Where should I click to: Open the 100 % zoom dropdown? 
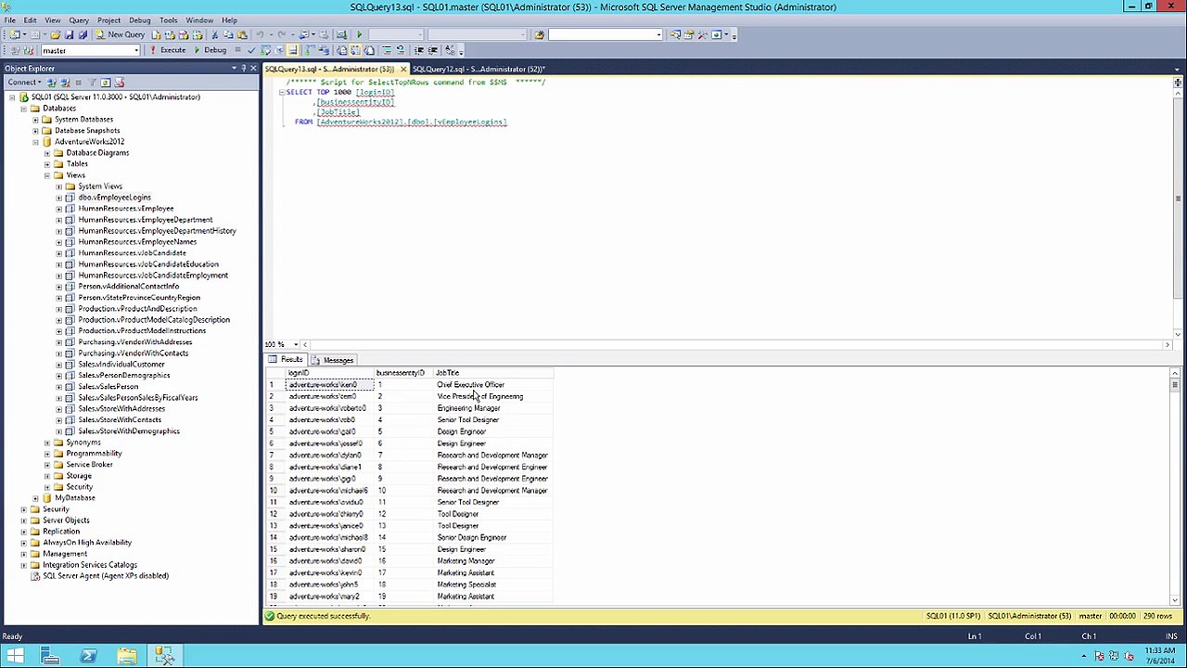click(296, 345)
